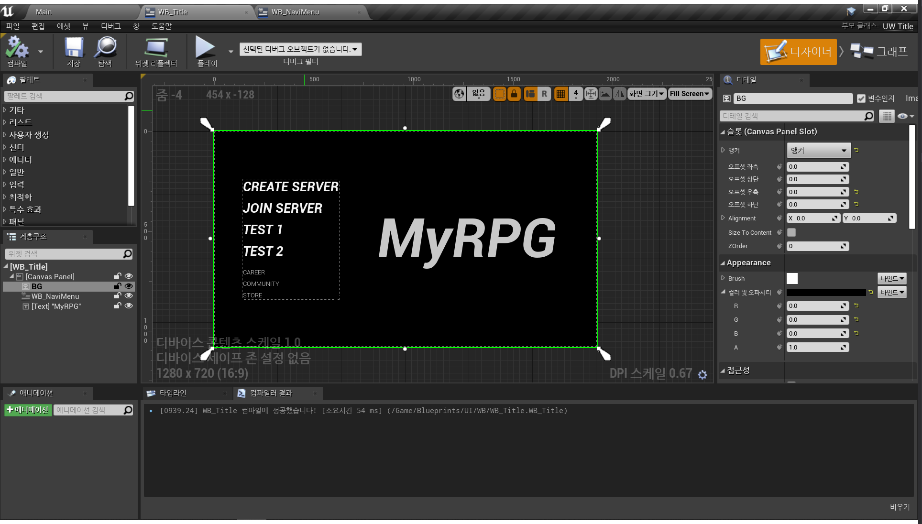The height and width of the screenshot is (524, 922).
Task: Click the black color and opacity swatch
Action: coord(826,292)
